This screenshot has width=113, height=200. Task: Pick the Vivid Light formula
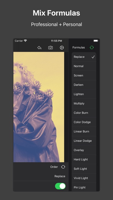tap(84, 178)
